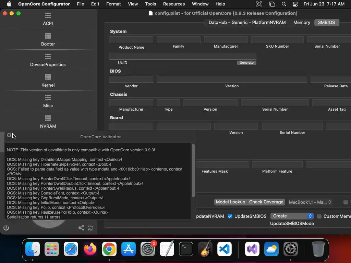Click the Check Coverage button
The height and width of the screenshot is (263, 351).
click(x=266, y=202)
